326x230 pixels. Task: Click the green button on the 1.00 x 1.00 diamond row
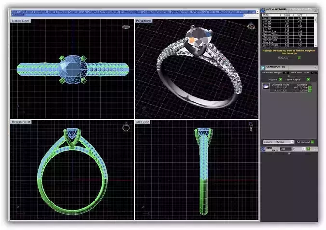tap(310, 88)
